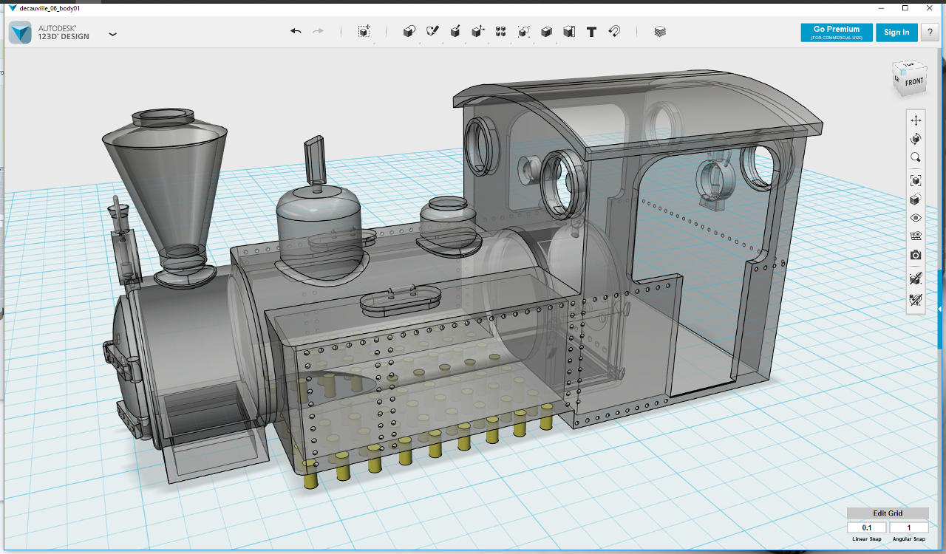Screen dimensions: 946x554
Task: Open the Transform tool in the top toolbar
Action: [x=364, y=31]
